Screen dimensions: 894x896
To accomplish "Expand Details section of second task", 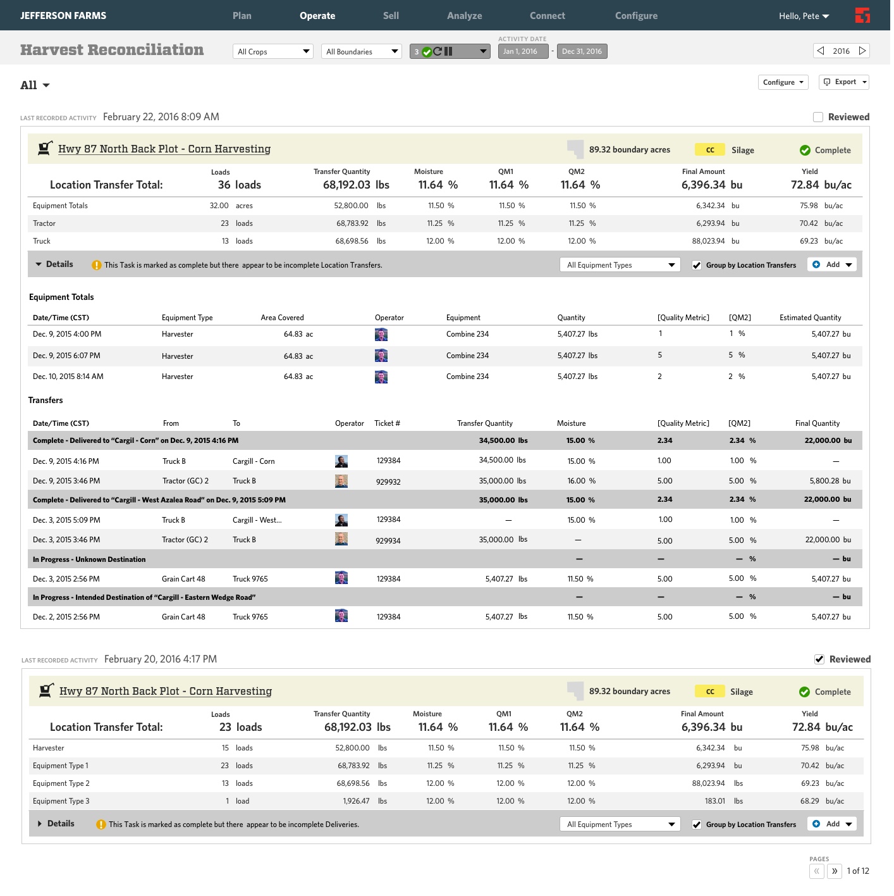I will pyautogui.click(x=56, y=824).
